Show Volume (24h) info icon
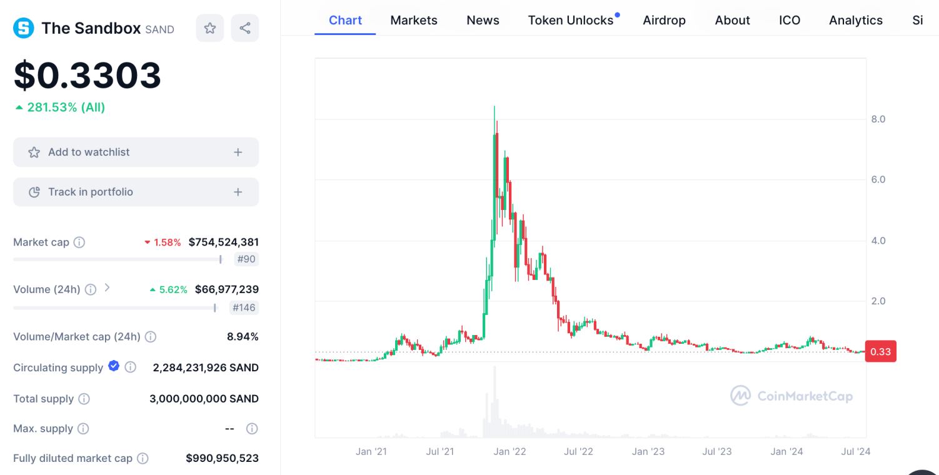Image resolution: width=939 pixels, height=475 pixels. tap(91, 289)
